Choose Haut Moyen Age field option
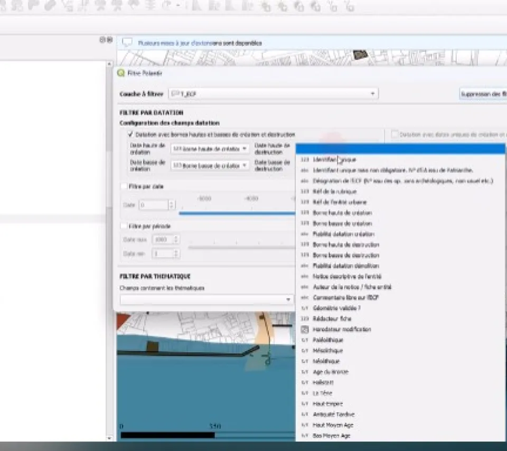Image resolution: width=507 pixels, height=451 pixels. pyautogui.click(x=400, y=425)
